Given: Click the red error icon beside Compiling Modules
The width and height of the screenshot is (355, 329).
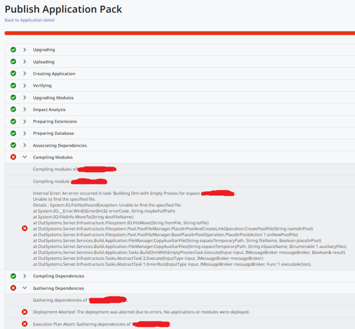Looking at the screenshot, I should tap(13, 157).
